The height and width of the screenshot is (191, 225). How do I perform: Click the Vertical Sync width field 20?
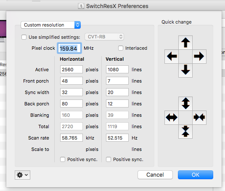117,92
